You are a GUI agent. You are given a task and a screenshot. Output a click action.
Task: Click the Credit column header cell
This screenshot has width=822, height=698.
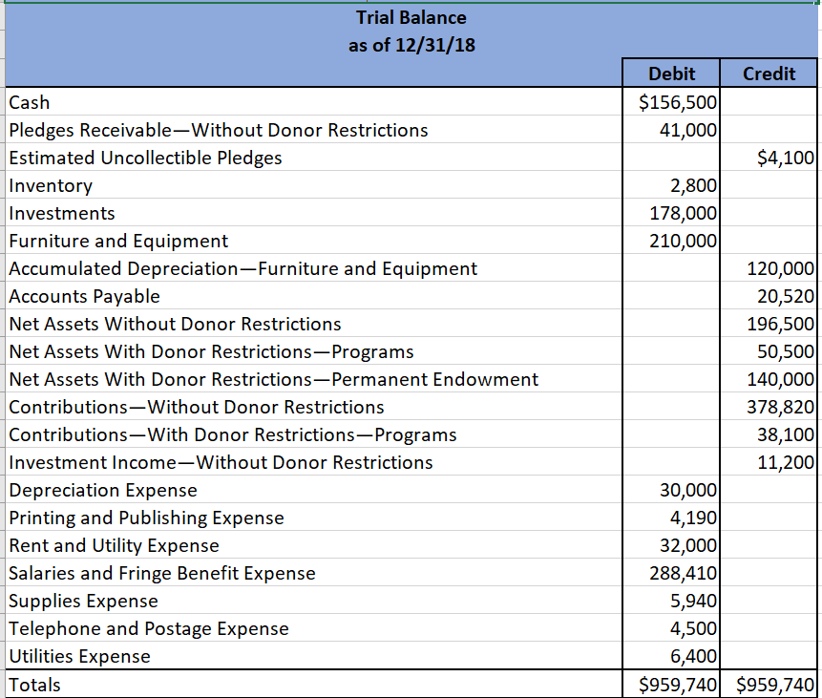[x=769, y=74]
